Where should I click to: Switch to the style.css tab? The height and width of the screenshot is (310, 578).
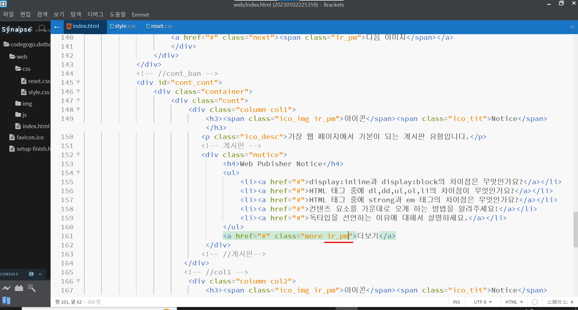[125, 26]
